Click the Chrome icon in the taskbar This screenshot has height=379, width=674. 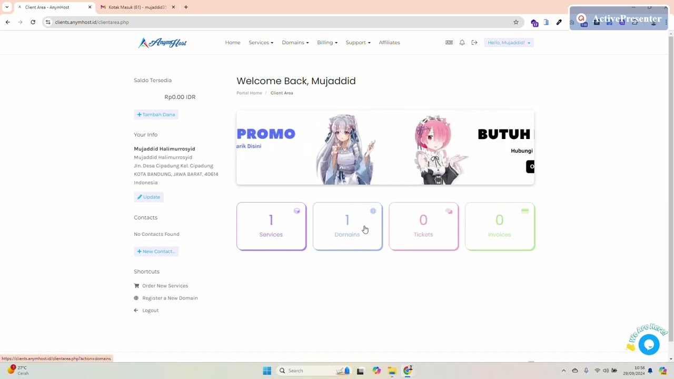408,371
